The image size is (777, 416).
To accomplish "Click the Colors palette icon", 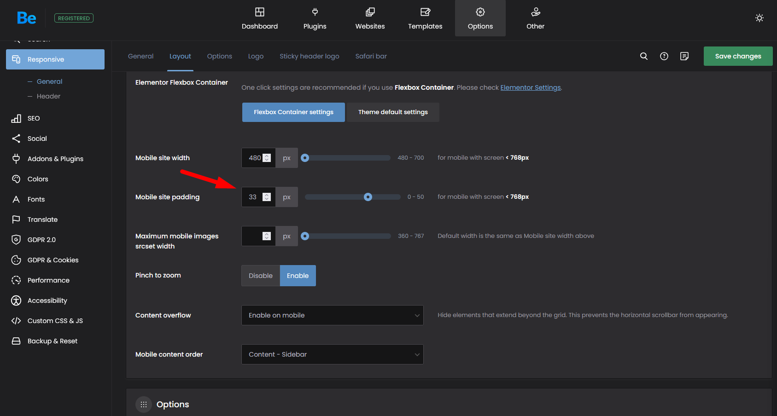I will pyautogui.click(x=16, y=179).
